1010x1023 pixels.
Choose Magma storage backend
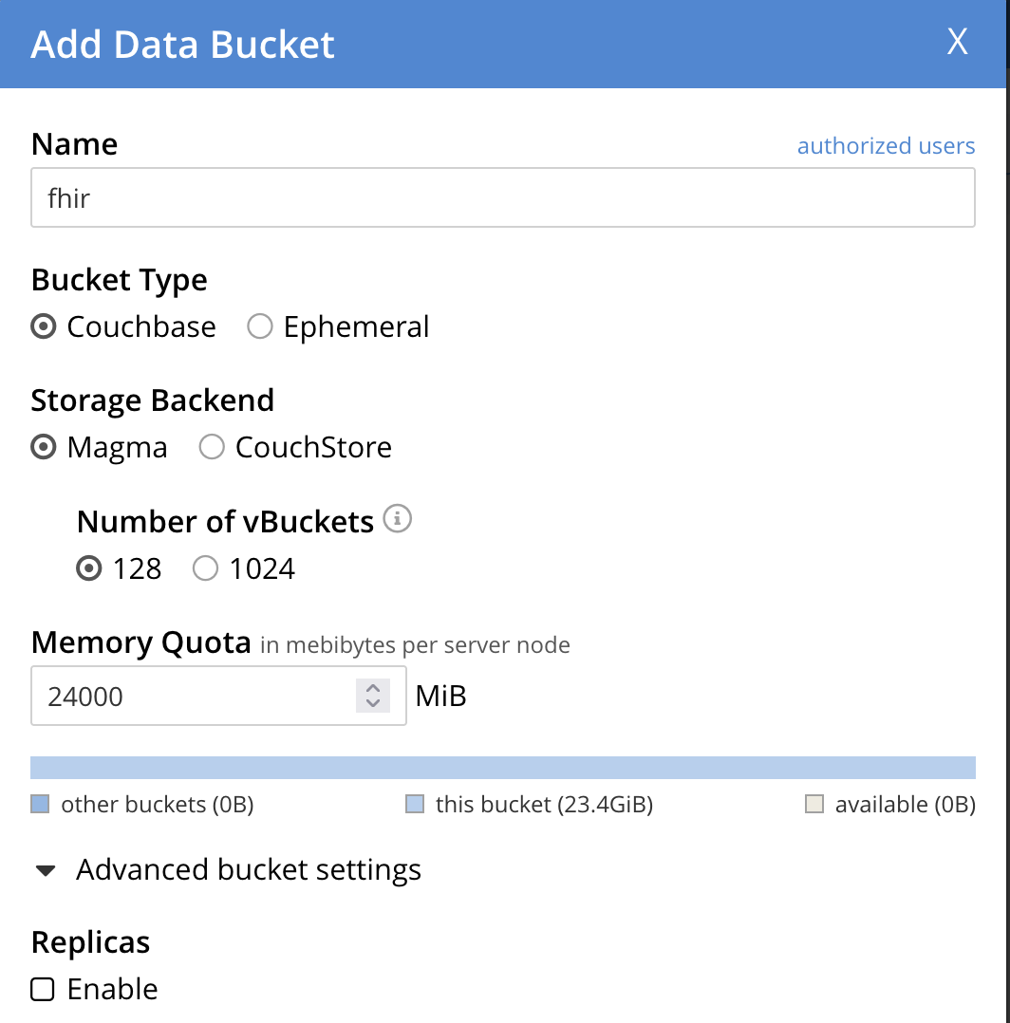(x=44, y=447)
